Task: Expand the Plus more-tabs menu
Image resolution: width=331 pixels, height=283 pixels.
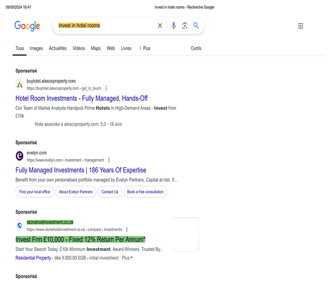Action: click(x=145, y=48)
